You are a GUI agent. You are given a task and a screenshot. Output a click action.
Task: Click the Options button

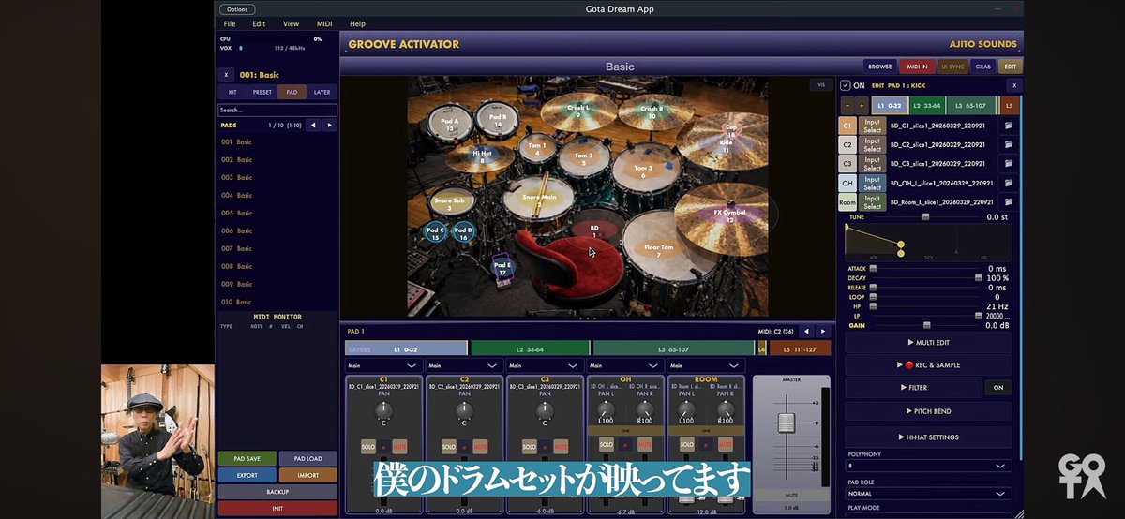pos(238,8)
